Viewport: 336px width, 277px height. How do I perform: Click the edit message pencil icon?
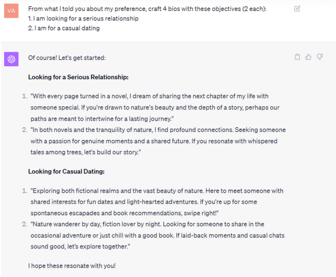click(x=297, y=8)
